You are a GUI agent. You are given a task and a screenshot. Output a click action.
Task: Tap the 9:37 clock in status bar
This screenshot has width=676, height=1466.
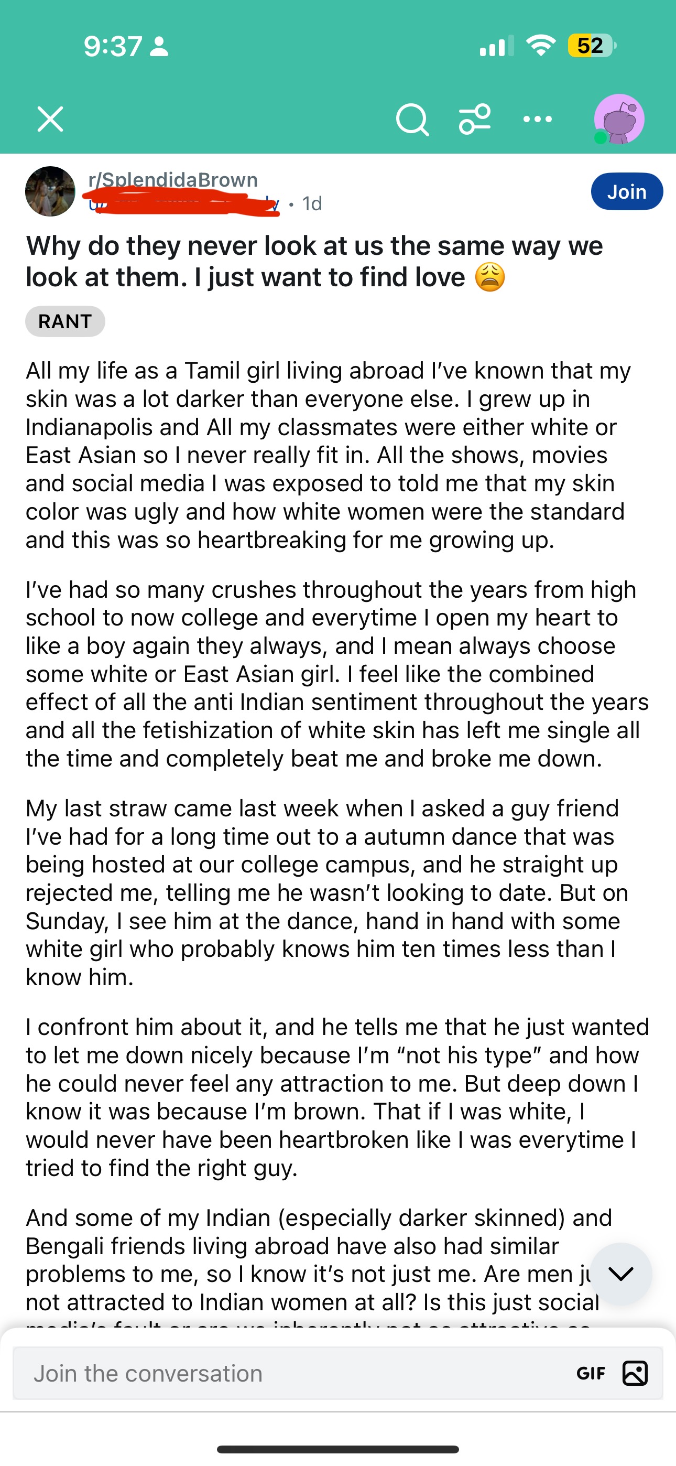tap(113, 46)
